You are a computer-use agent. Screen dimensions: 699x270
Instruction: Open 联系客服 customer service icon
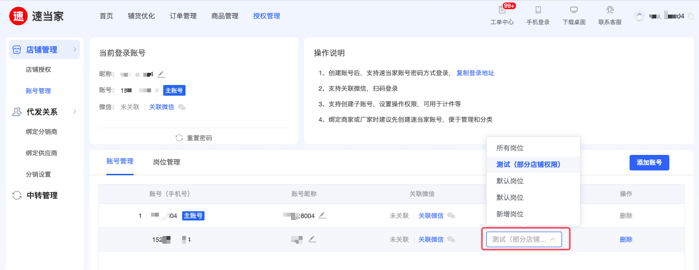[610, 10]
